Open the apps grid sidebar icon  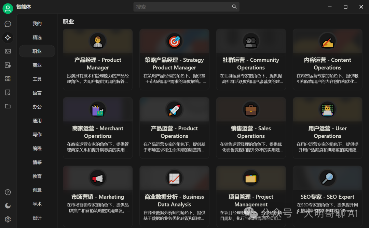pyautogui.click(x=8, y=79)
